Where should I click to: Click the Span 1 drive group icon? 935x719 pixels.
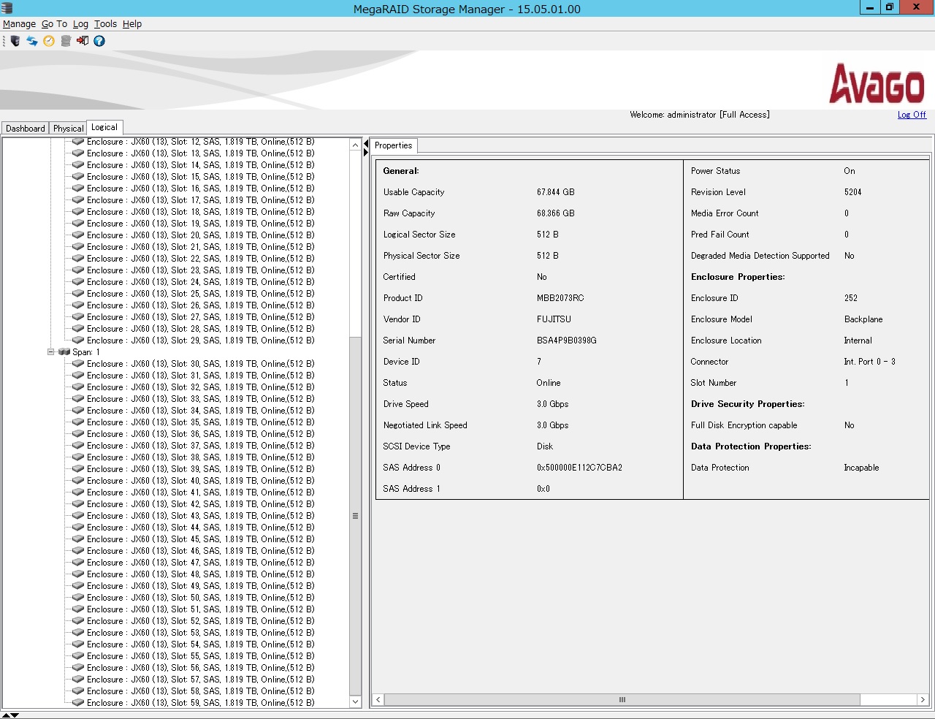tap(64, 352)
